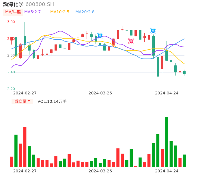Click the 2024-03-26 date label under candlesticks
The height and width of the screenshot is (175, 198).
[100, 93]
